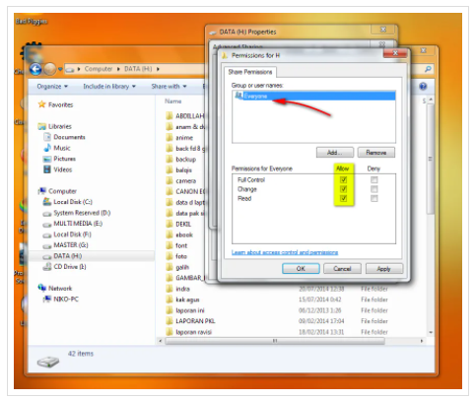Click the Back navigation arrow icon
Image resolution: width=475 pixels, height=401 pixels.
(35, 69)
